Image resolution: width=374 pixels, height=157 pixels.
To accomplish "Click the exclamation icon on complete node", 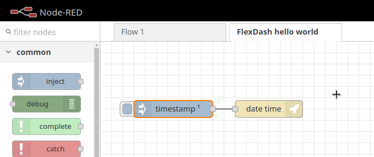I will (21, 126).
